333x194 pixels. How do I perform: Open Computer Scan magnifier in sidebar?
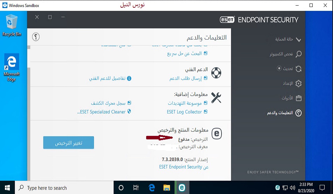point(298,54)
